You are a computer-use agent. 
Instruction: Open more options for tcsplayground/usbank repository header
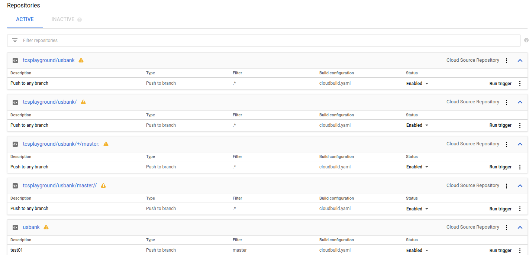[506, 61]
